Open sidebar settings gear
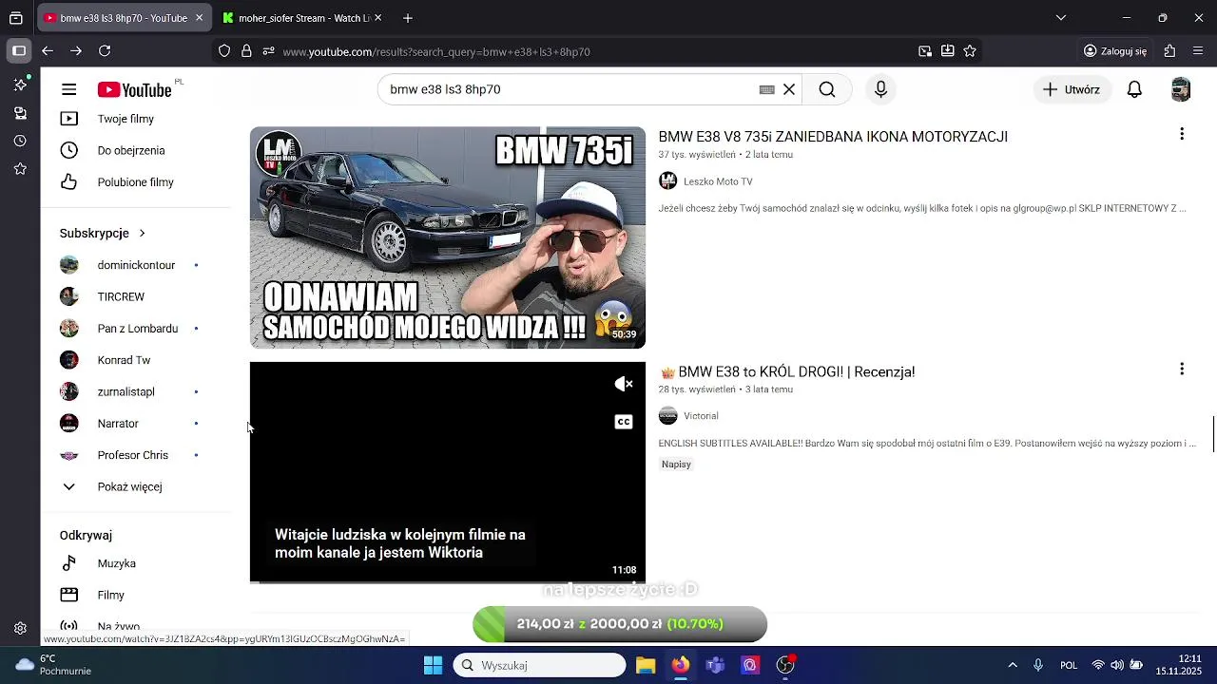The height and width of the screenshot is (684, 1217). [x=20, y=629]
